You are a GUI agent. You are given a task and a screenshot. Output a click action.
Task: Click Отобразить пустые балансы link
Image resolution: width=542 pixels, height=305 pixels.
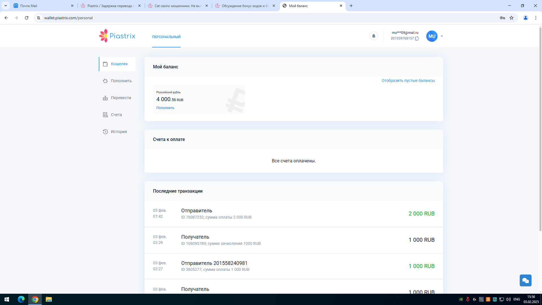click(x=408, y=80)
